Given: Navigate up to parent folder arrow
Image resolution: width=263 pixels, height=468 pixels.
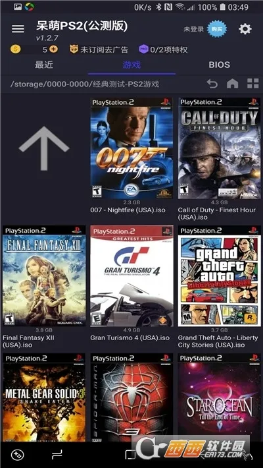Looking at the screenshot, I should 44,148.
